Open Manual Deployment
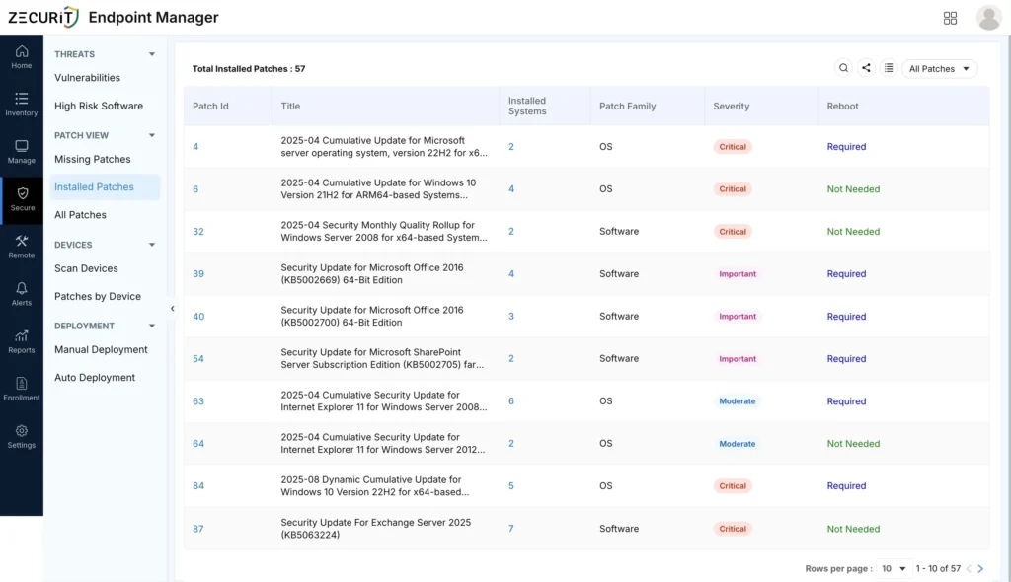 coord(101,350)
